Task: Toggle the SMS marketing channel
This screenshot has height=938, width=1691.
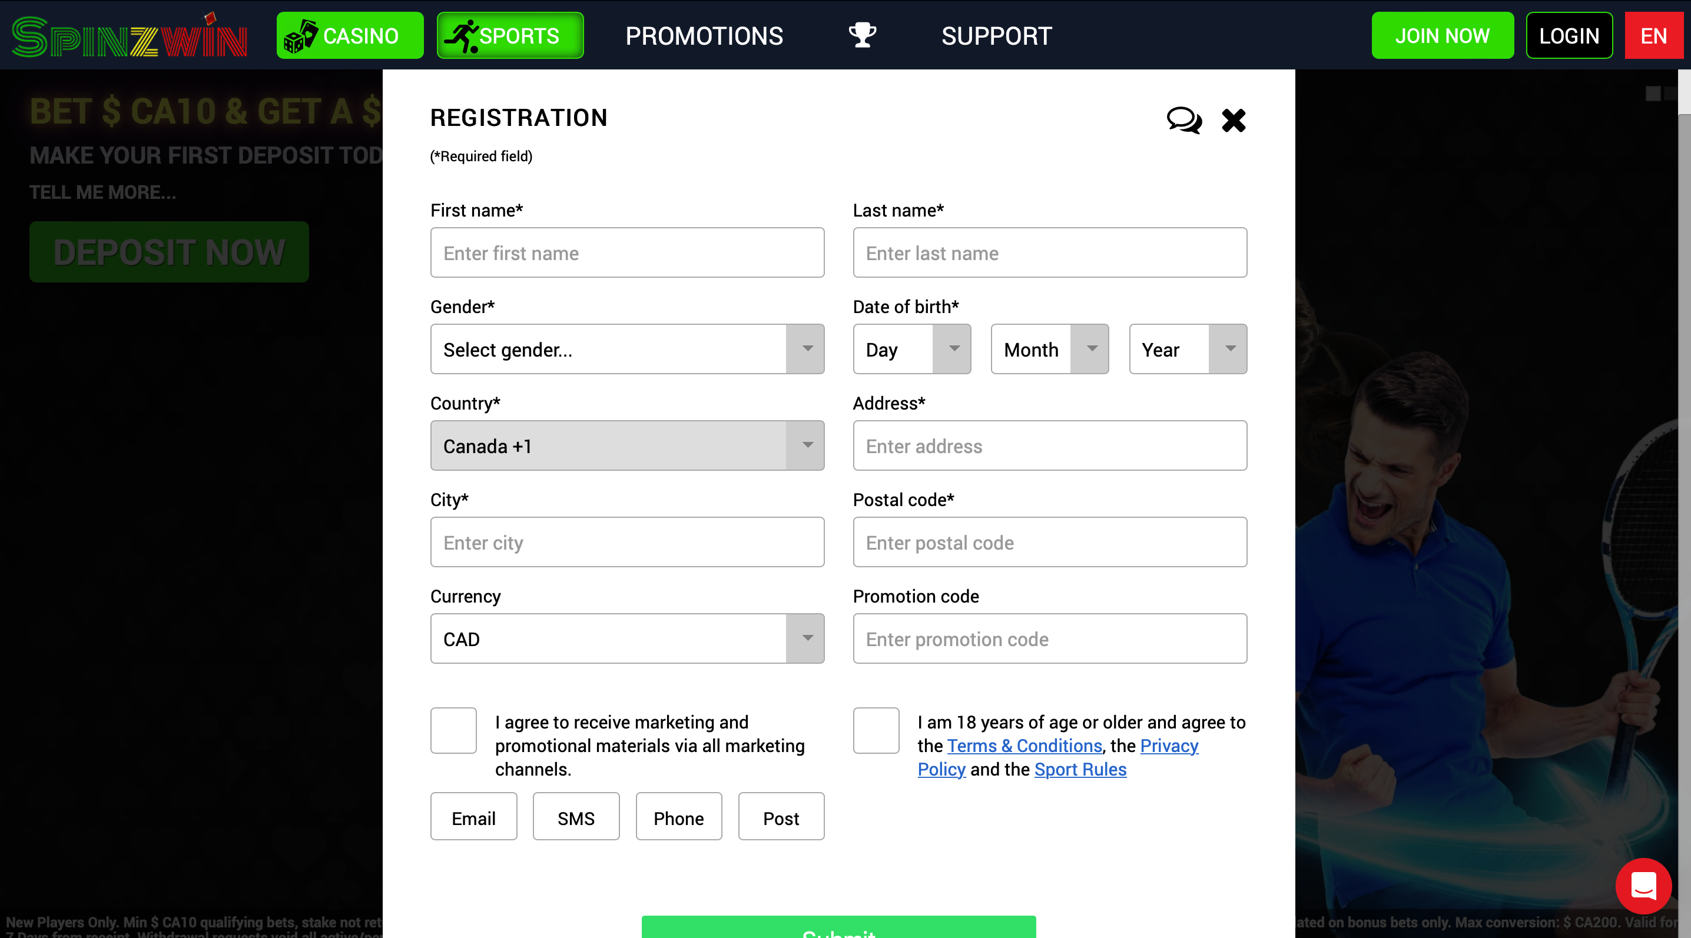Action: [576, 817]
